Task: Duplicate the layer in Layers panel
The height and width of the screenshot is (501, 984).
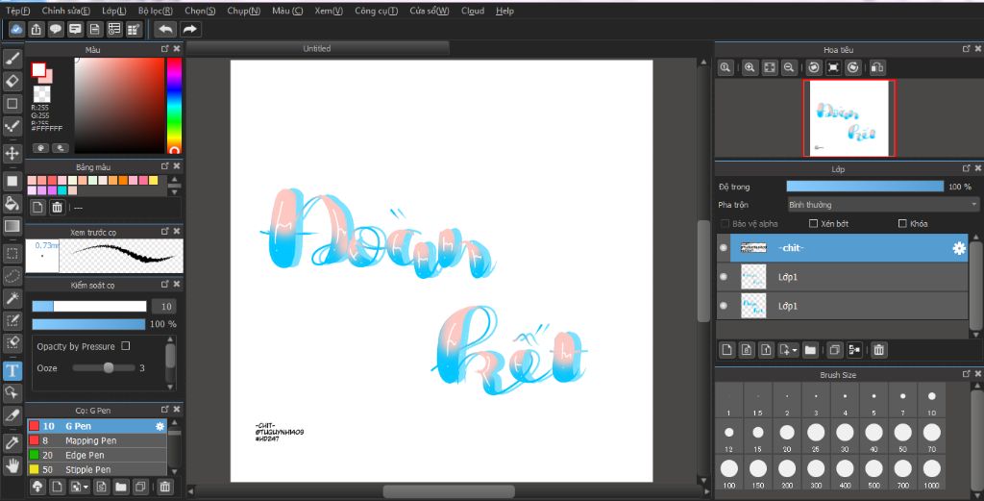Action: click(834, 350)
